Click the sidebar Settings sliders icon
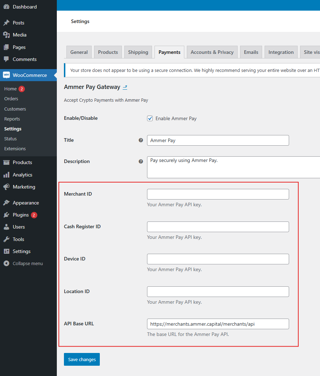The image size is (320, 376). 6,251
